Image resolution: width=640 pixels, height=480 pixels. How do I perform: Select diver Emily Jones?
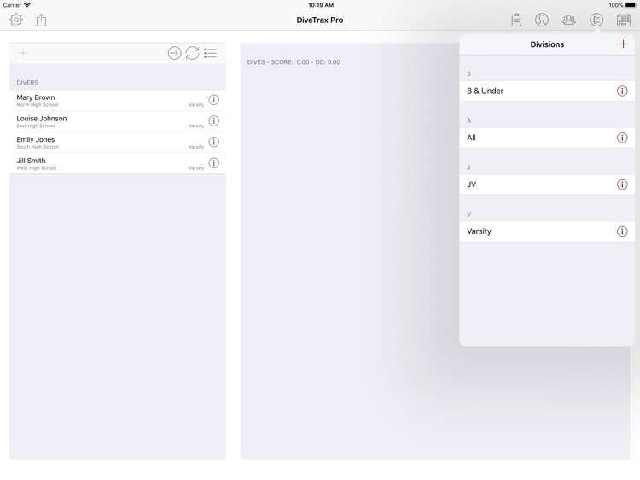(118, 142)
